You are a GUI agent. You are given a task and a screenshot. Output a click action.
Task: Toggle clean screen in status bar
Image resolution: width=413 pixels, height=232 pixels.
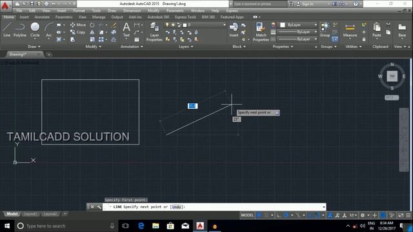click(401, 215)
